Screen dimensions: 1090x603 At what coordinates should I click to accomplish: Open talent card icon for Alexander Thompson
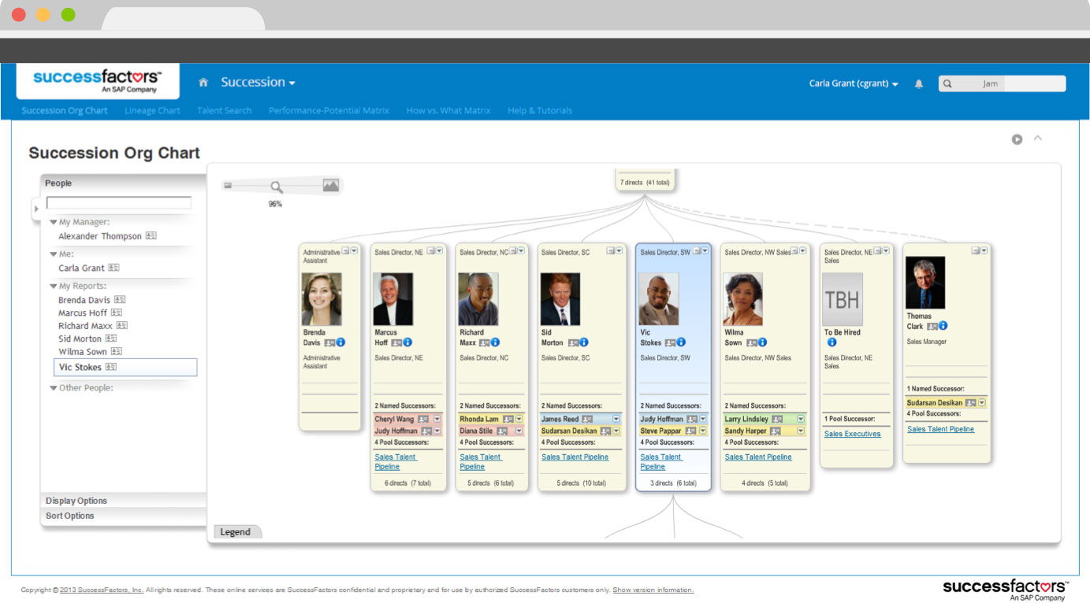(151, 236)
